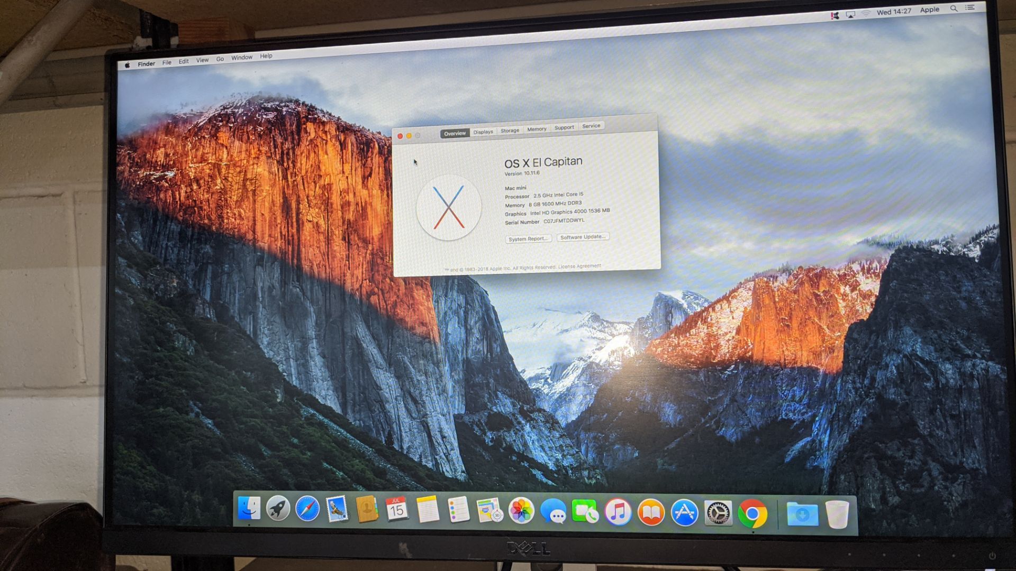This screenshot has width=1016, height=571.
Task: Open the Trash in Dock
Action: pos(837,514)
